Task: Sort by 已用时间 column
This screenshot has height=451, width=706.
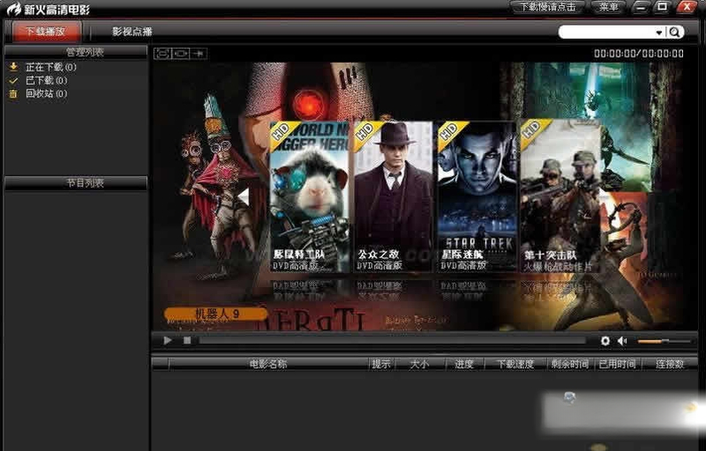Action: tap(617, 364)
